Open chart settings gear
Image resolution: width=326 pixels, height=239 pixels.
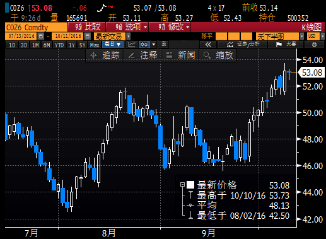314,45
